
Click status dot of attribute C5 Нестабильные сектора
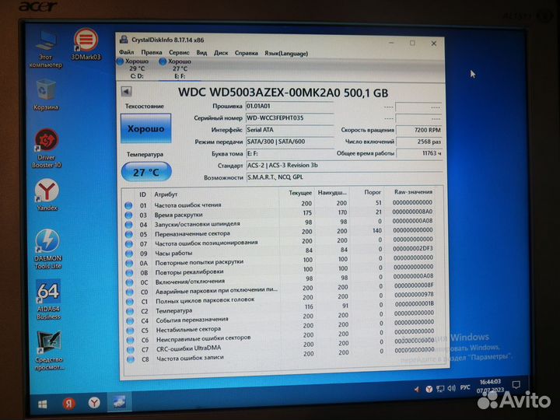131,331
